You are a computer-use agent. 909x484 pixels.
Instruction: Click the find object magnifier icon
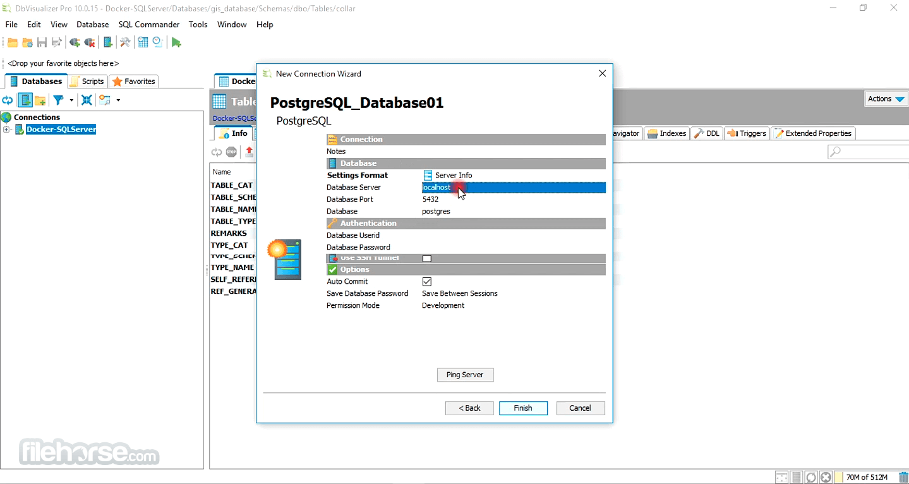pos(104,100)
